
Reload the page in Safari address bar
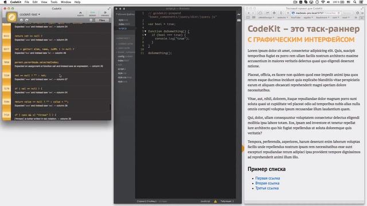tap(339, 13)
